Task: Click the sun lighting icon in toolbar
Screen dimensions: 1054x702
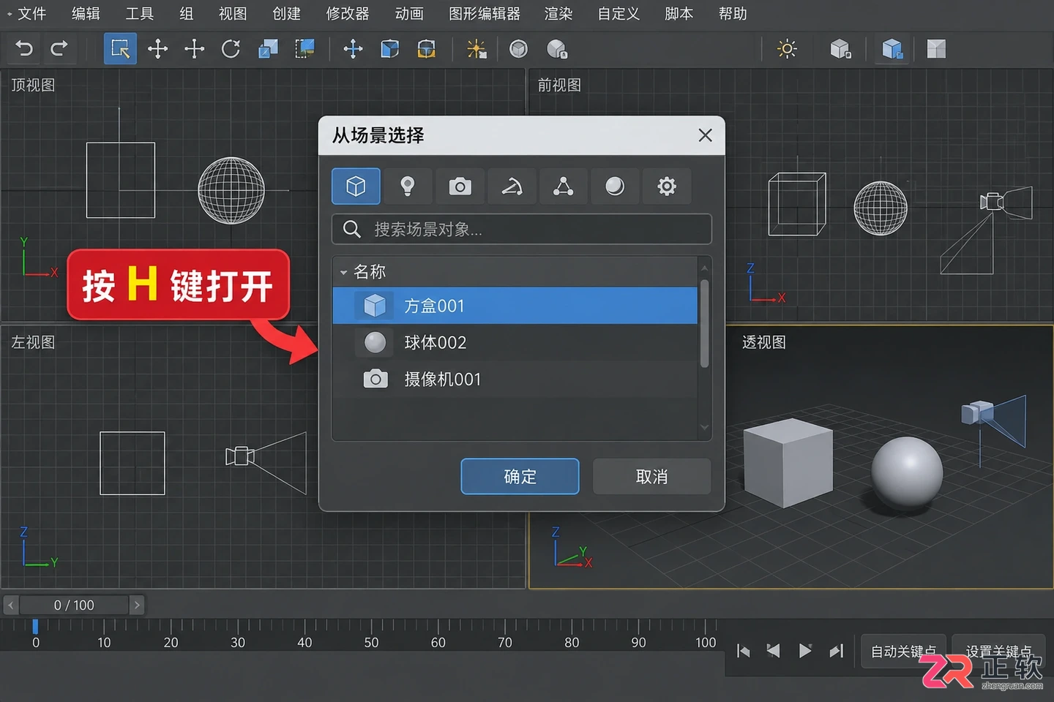Action: 787,49
